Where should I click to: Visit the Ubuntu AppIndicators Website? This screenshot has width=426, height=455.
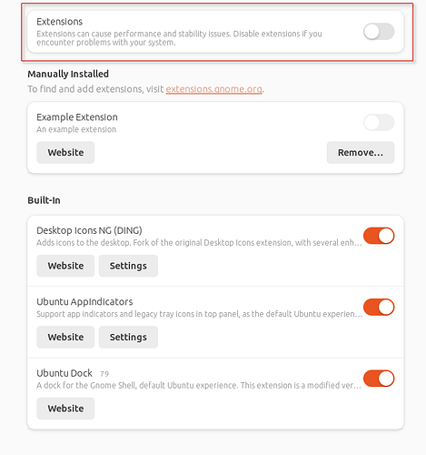[x=65, y=337]
